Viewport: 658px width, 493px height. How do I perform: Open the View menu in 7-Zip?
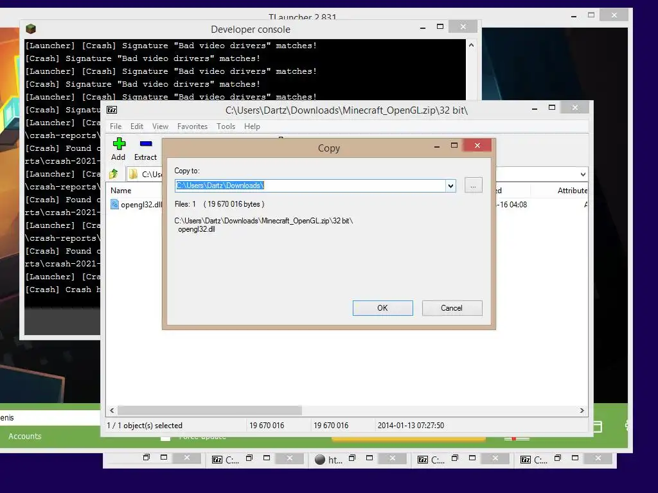(x=160, y=126)
